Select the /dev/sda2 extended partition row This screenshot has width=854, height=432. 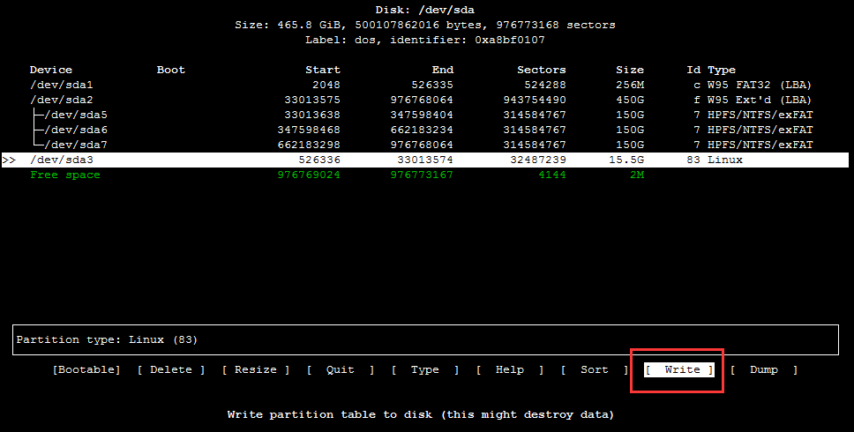click(62, 100)
